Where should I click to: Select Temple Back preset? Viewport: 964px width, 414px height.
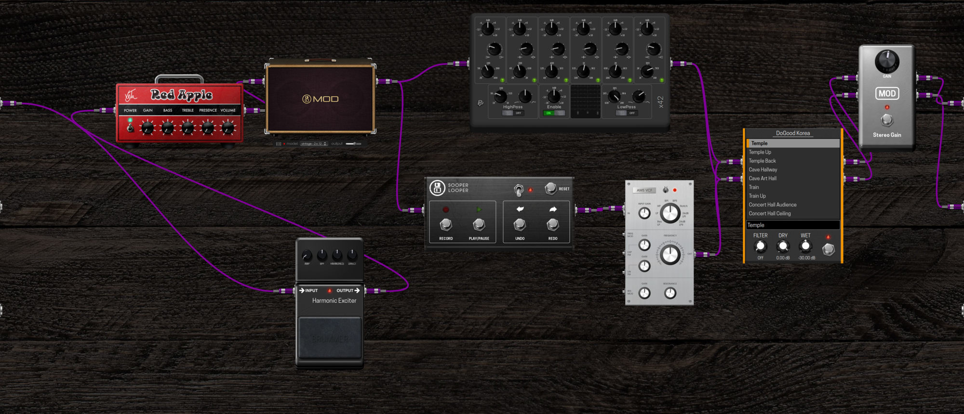[x=793, y=161]
